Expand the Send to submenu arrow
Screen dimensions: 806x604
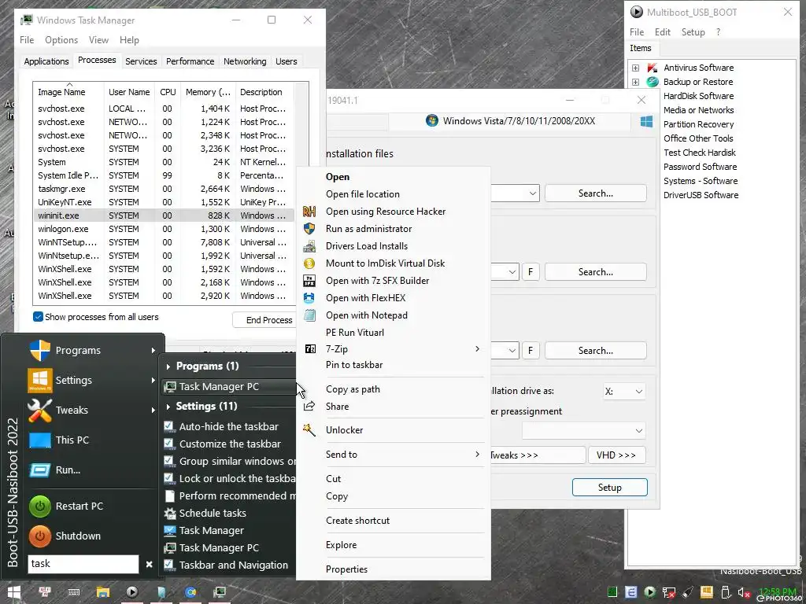click(477, 454)
